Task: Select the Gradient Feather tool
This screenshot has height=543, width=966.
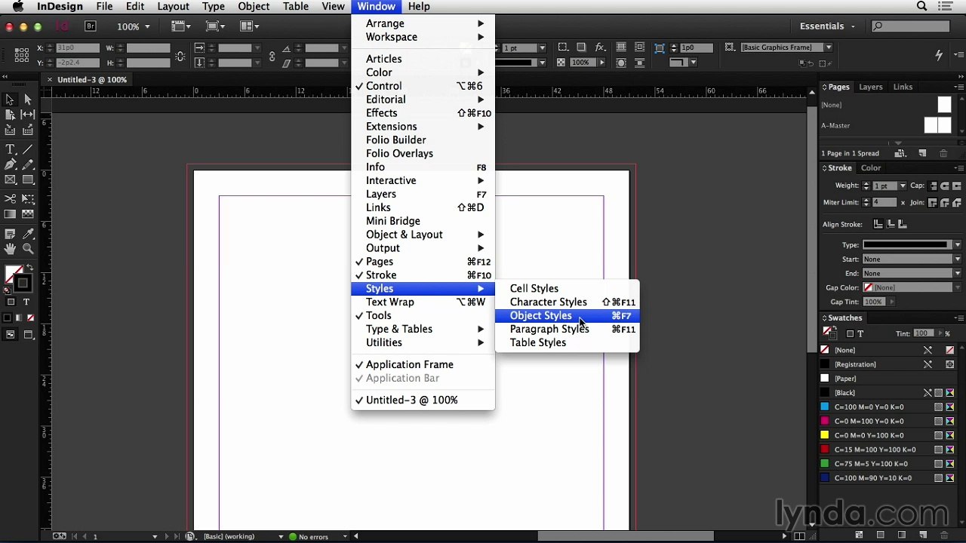Action: (28, 215)
